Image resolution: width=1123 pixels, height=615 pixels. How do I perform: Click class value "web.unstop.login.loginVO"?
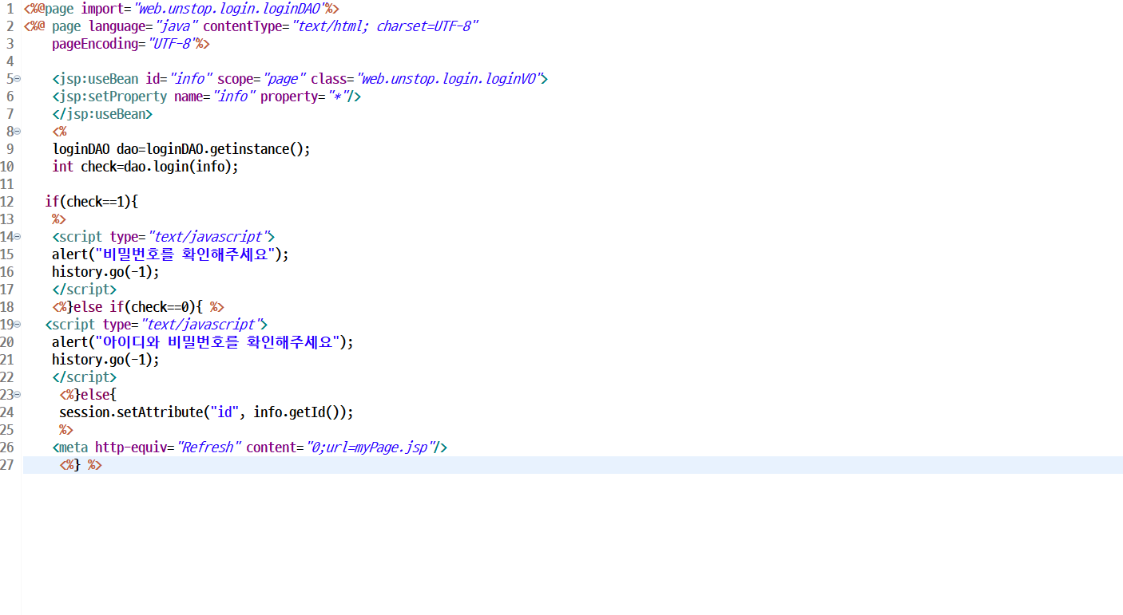click(x=448, y=79)
